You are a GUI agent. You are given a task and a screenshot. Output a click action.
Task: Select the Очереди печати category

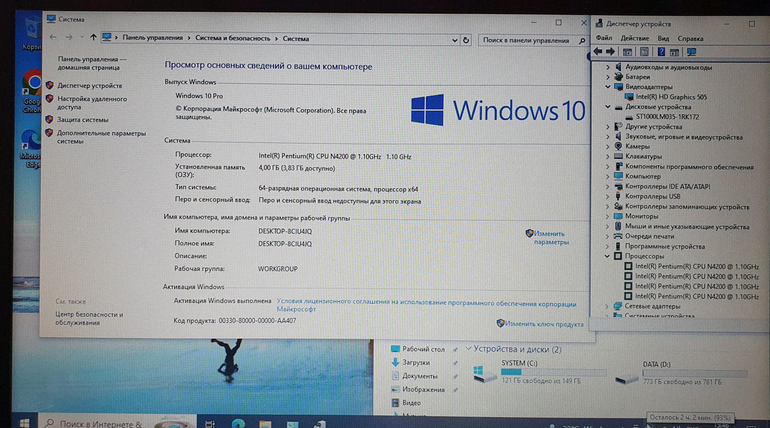(x=649, y=237)
